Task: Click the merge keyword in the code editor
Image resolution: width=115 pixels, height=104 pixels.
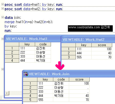Action: [9, 22]
